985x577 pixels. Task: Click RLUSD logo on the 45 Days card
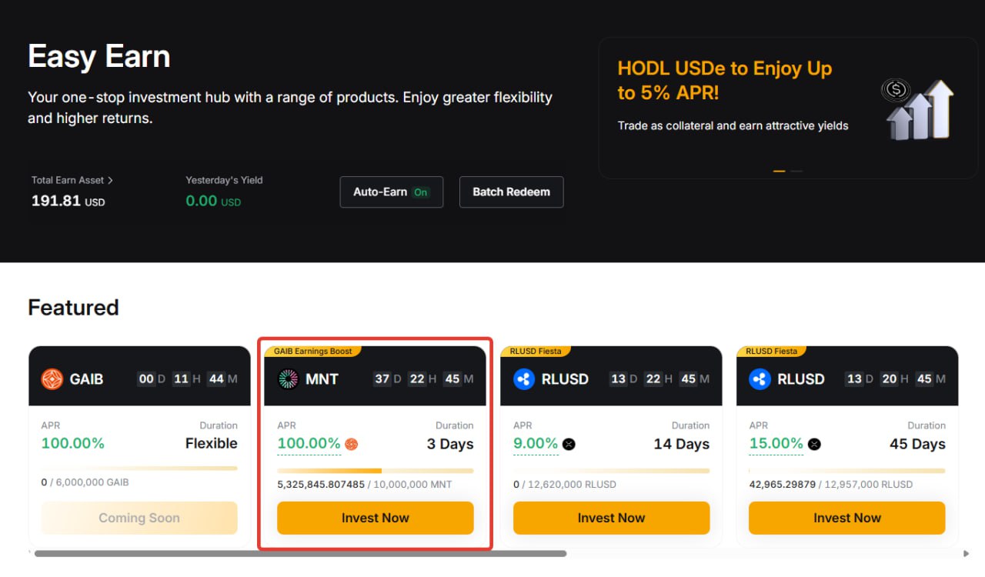tap(760, 379)
